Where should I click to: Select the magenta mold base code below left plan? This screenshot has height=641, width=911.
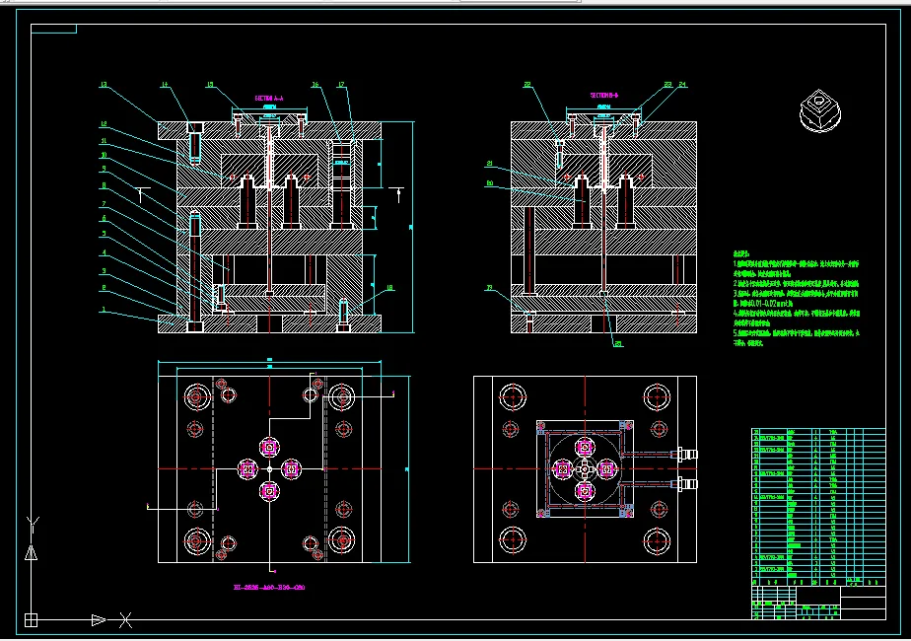tap(269, 587)
